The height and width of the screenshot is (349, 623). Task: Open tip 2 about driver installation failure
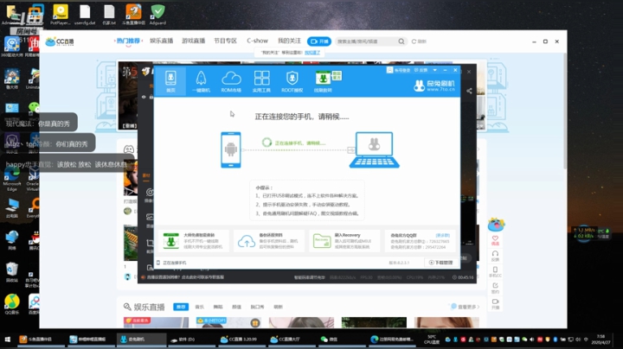(303, 205)
